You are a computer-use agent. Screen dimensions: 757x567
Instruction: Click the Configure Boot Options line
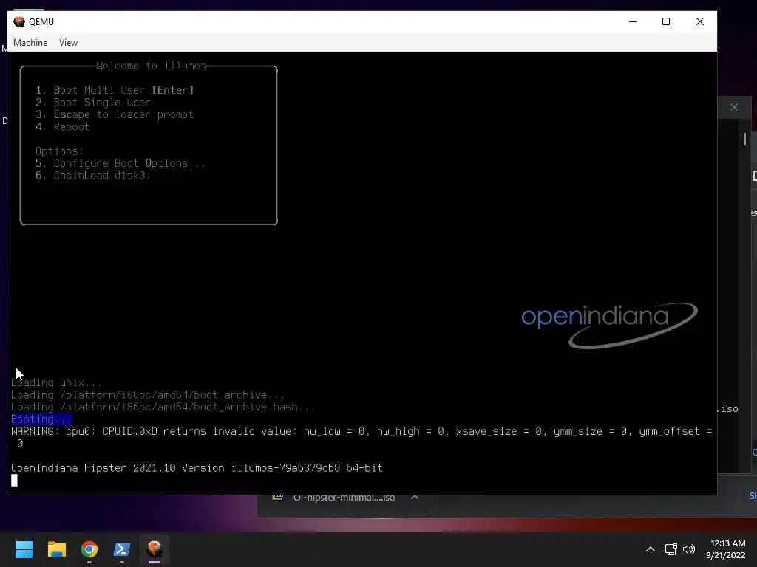click(120, 163)
